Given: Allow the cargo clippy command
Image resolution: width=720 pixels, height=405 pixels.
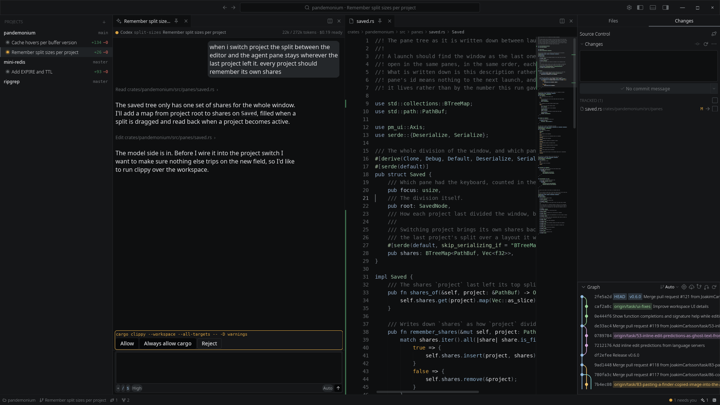Looking at the screenshot, I should coord(127,343).
